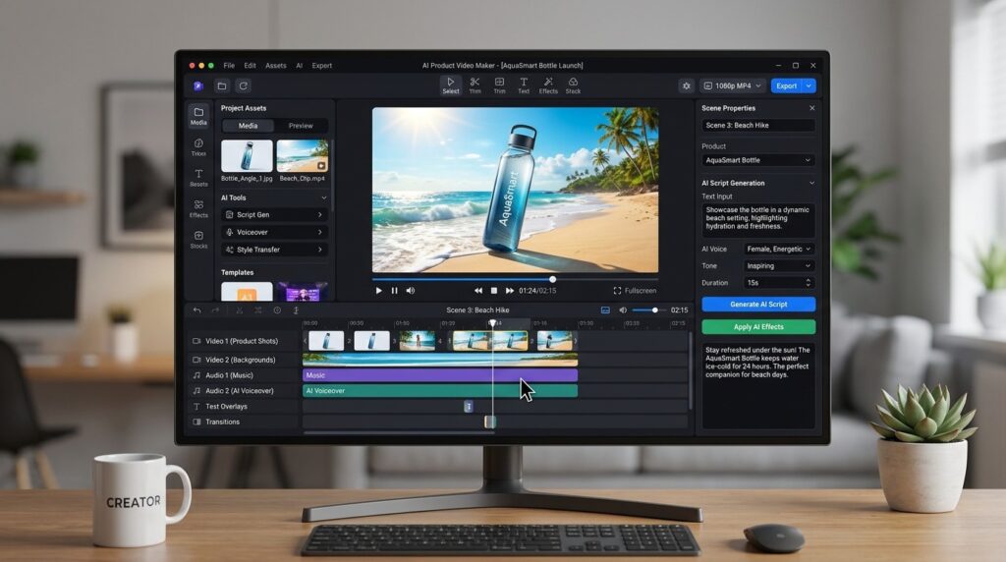
Task: Open the Tone Inspiring dropdown
Action: (x=779, y=265)
